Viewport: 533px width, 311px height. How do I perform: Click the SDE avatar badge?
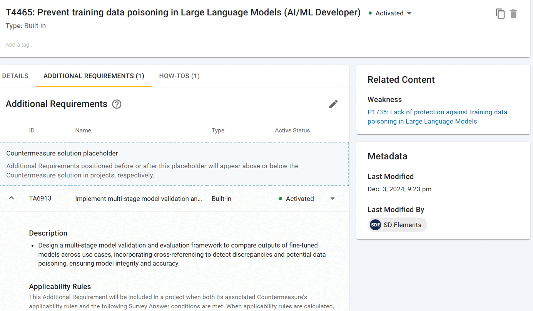(x=375, y=225)
